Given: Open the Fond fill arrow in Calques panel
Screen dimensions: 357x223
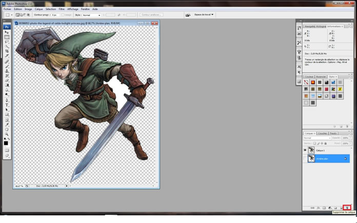Looking at the screenshot, I should click(x=350, y=144).
